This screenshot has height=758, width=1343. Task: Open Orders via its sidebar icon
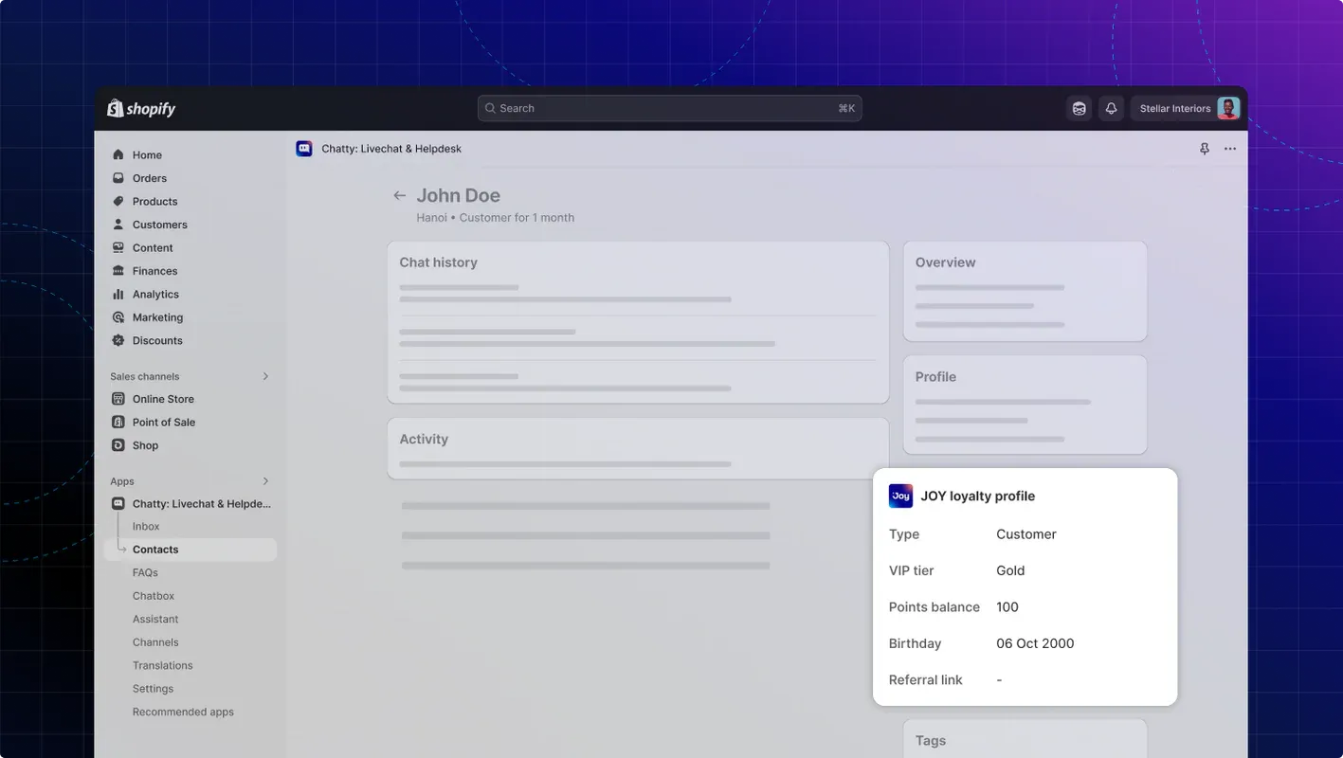[x=118, y=177]
